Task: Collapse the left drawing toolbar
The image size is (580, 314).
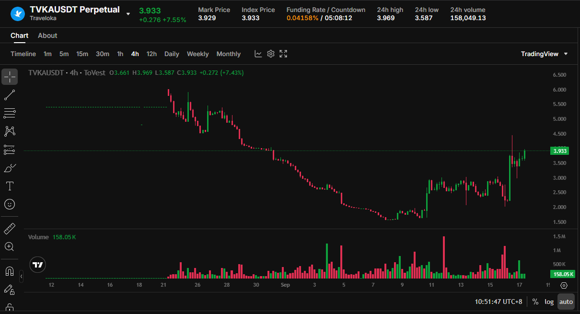Action: pos(21,277)
